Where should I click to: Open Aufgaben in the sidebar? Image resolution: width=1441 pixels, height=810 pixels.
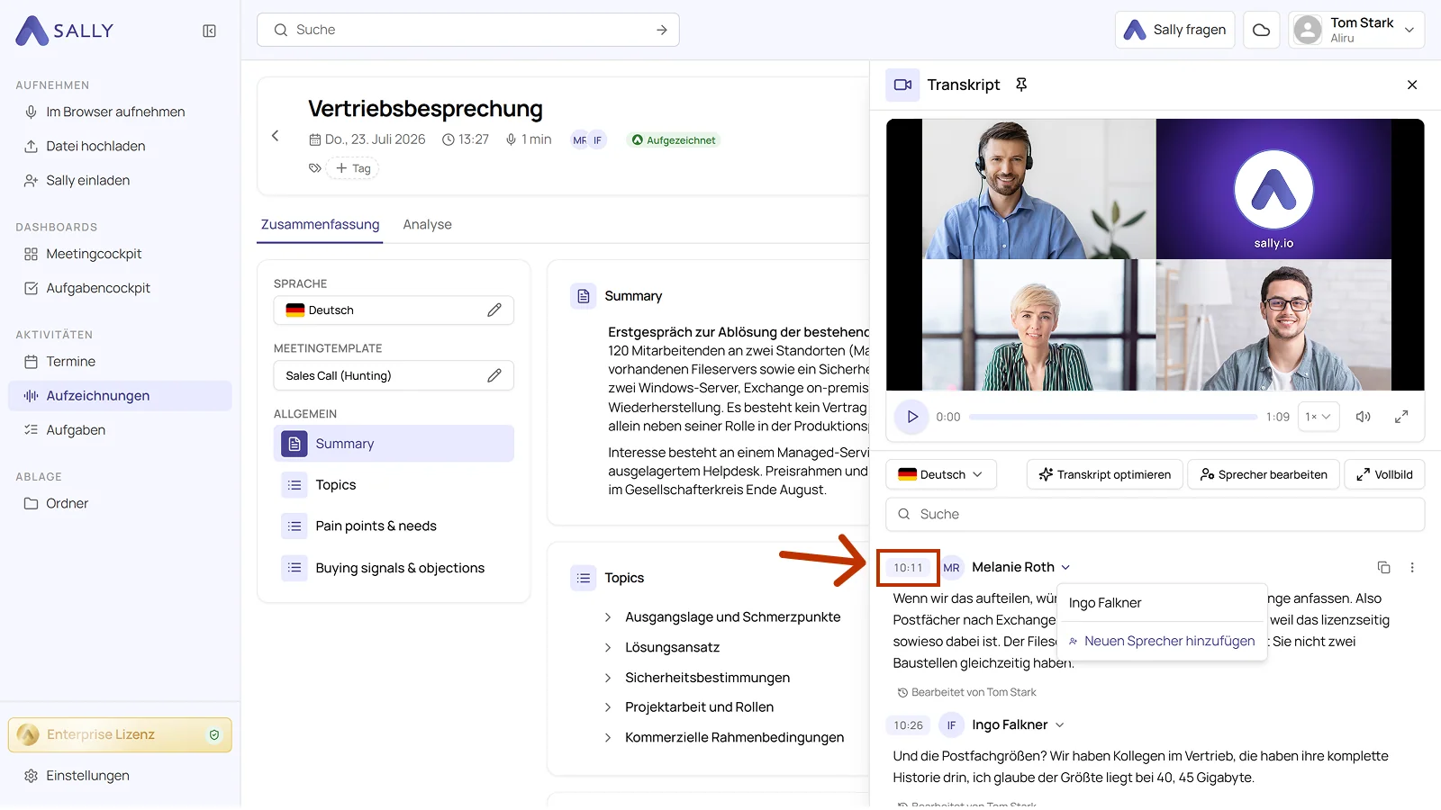pos(120,430)
